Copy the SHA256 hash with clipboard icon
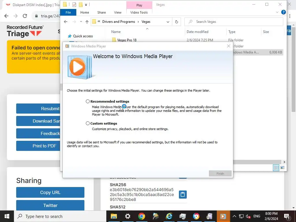 coord(183,195)
